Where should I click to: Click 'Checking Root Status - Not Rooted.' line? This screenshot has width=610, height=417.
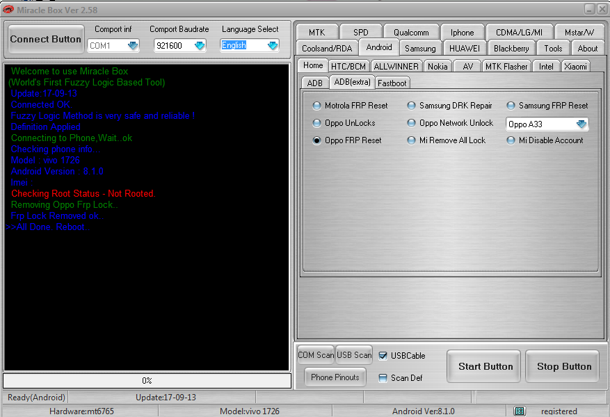point(83,193)
